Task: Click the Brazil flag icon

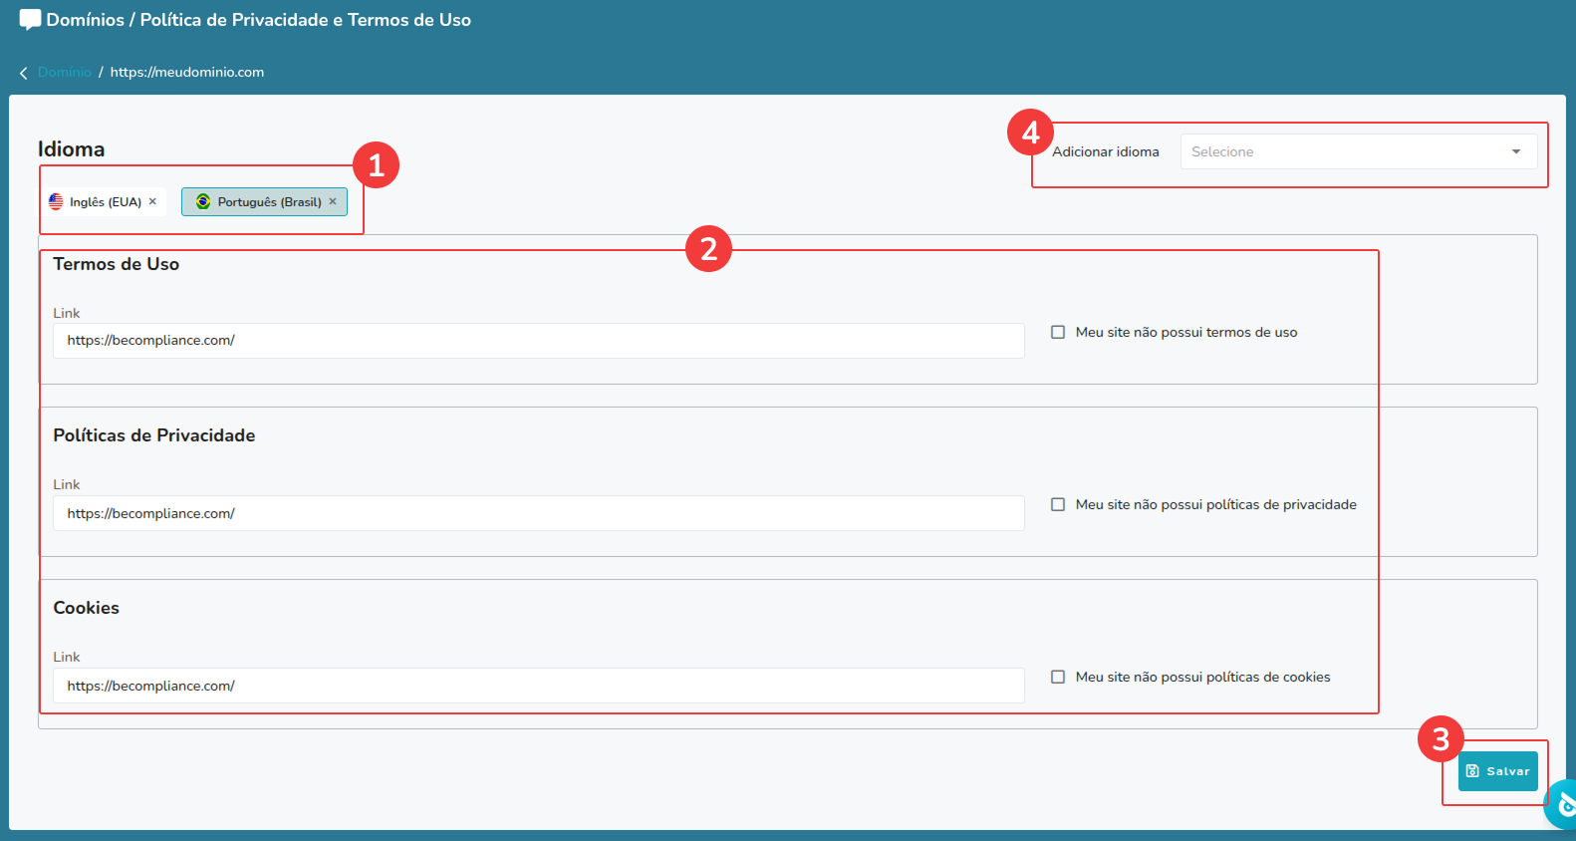Action: pos(203,202)
